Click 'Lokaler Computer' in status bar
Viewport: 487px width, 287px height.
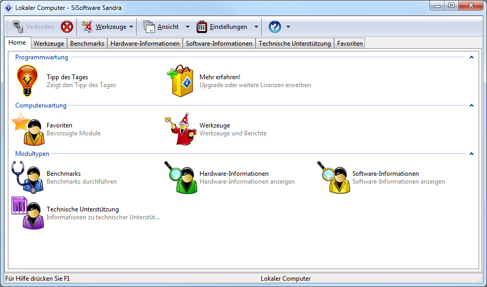pyautogui.click(x=286, y=279)
